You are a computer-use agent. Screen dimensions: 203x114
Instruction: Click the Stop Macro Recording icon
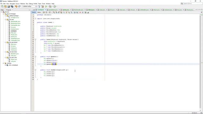tap(82, 12)
